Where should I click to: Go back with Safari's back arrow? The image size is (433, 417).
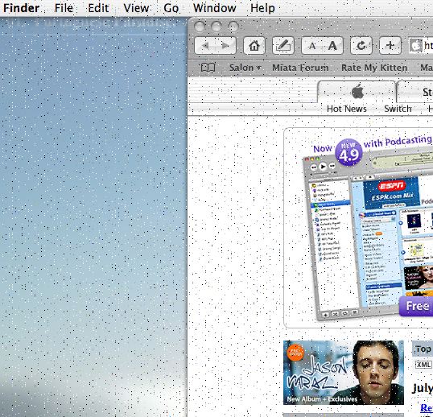pos(205,46)
